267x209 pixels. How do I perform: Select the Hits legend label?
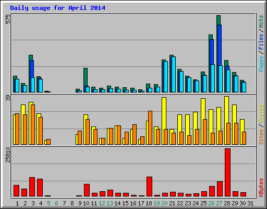pyautogui.click(x=261, y=21)
